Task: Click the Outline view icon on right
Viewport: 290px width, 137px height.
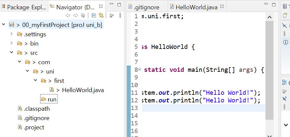Action: click(284, 82)
